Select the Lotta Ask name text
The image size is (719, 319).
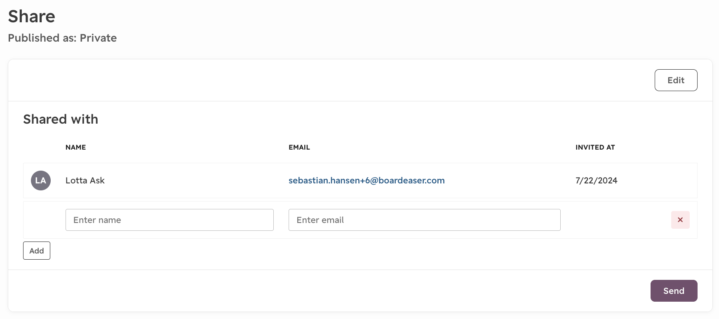coord(85,181)
